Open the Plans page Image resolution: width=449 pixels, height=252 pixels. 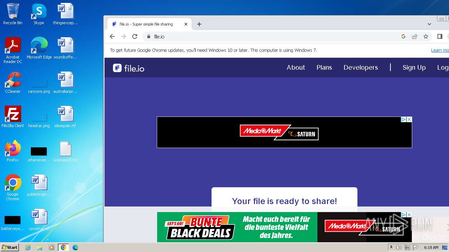tap(324, 68)
